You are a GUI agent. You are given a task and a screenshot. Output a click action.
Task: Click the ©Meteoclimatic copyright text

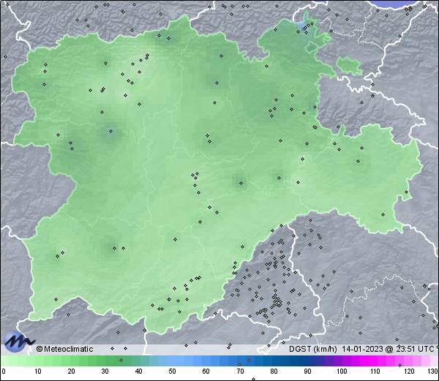click(x=64, y=349)
